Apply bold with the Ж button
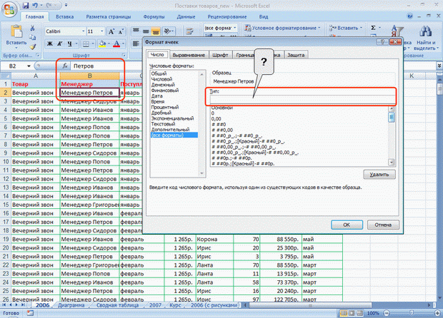Viewport: 443px width, 318px height. (x=50, y=43)
